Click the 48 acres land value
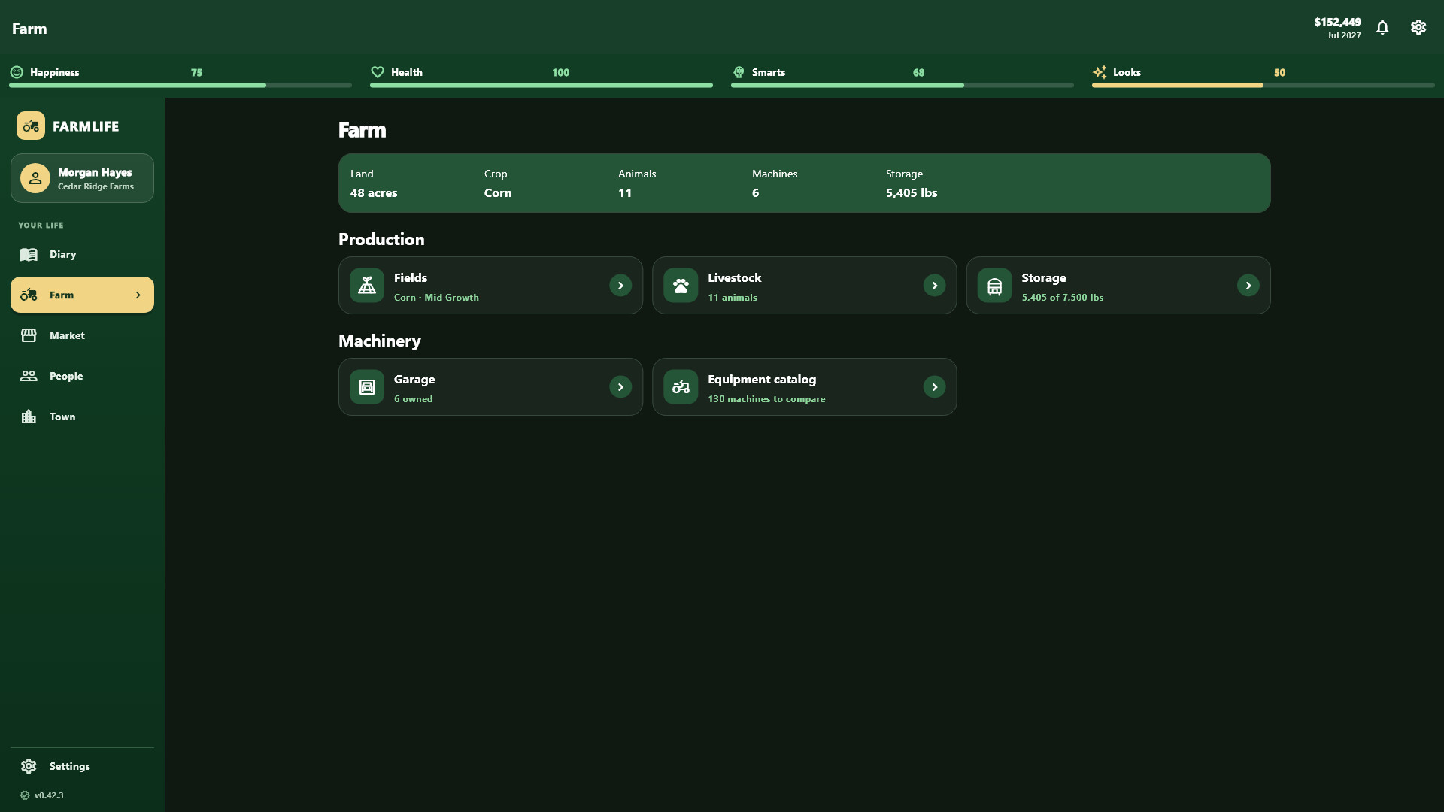The height and width of the screenshot is (812, 1444). (x=374, y=193)
